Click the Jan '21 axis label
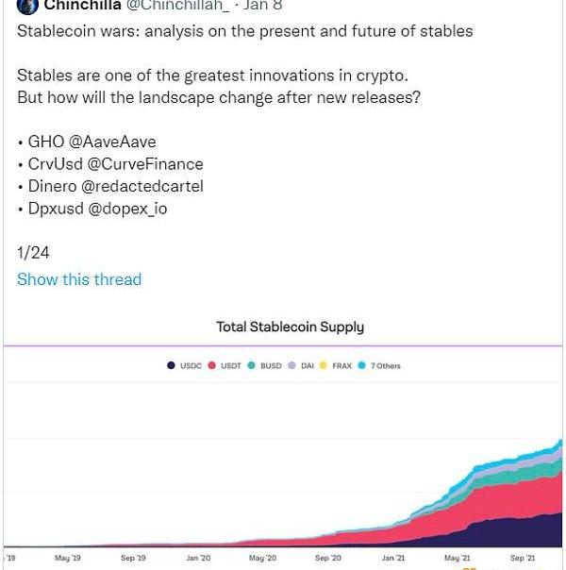Image resolution: width=566 pixels, height=570 pixels. [393, 558]
